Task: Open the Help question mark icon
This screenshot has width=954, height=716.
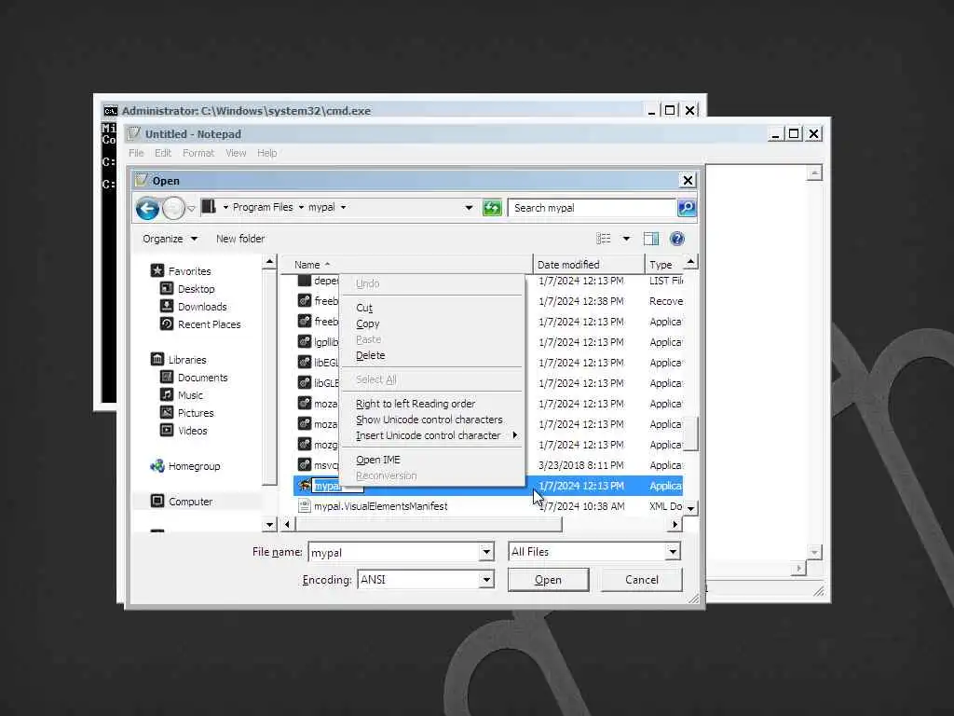Action: point(676,239)
